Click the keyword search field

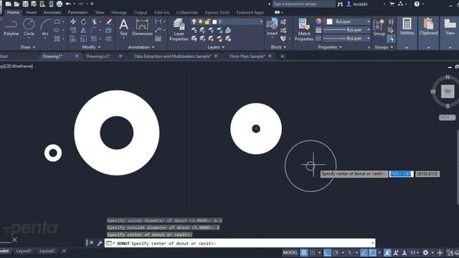304,4
